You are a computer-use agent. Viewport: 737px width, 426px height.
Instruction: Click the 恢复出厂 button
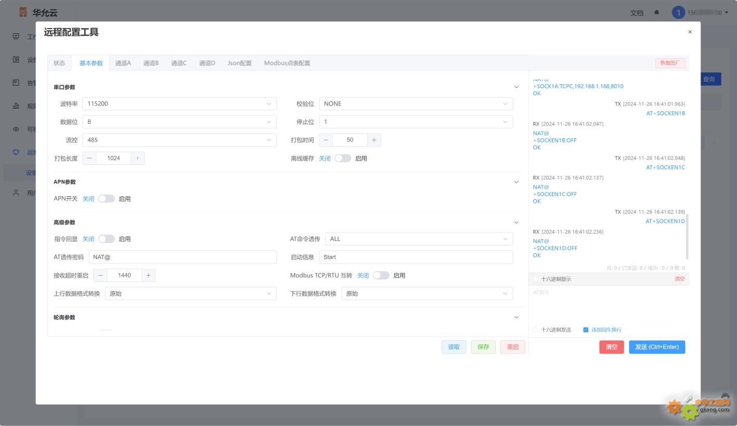670,63
